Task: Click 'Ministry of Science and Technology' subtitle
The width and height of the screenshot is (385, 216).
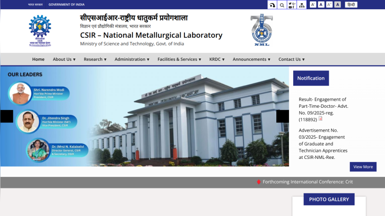Action: click(132, 44)
